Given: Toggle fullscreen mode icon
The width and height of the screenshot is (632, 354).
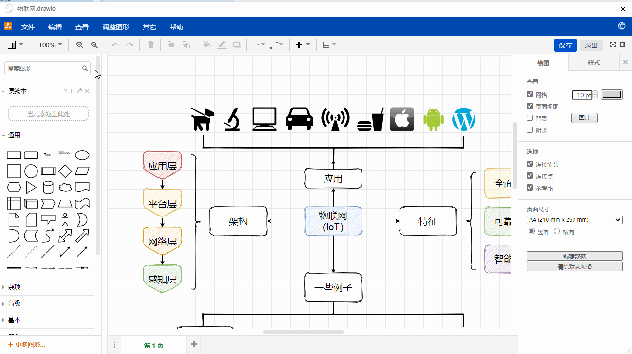Looking at the screenshot, I should coord(613,45).
